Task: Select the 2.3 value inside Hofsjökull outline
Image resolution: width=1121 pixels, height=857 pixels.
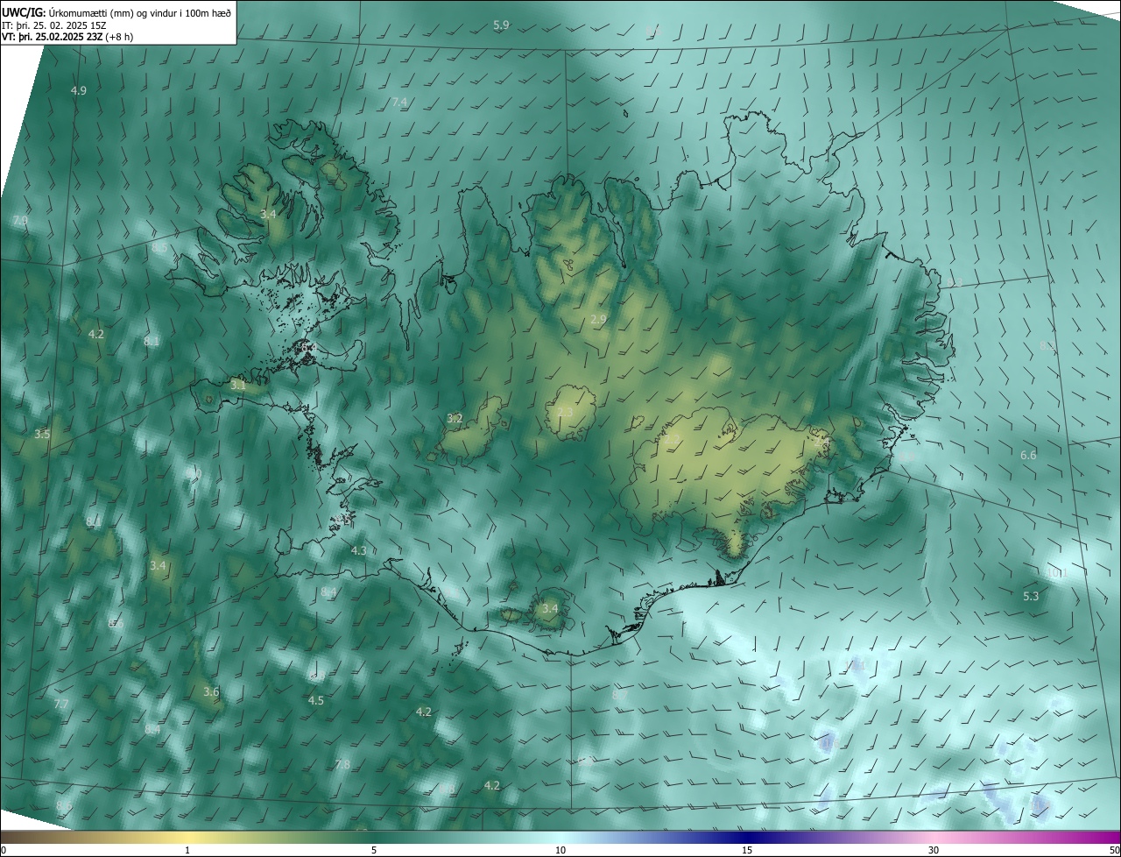Action: pyautogui.click(x=565, y=413)
